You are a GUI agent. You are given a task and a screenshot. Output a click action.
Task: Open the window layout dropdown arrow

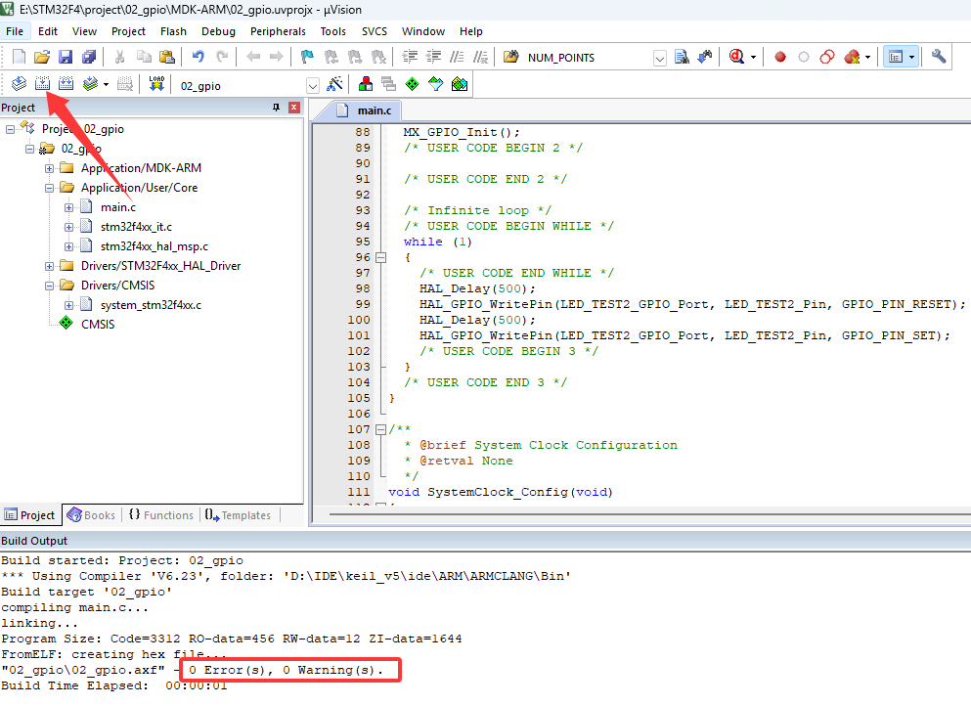[x=912, y=57]
